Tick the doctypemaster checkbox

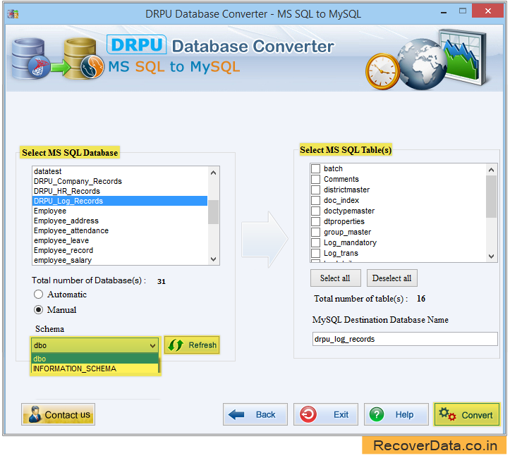[315, 211]
